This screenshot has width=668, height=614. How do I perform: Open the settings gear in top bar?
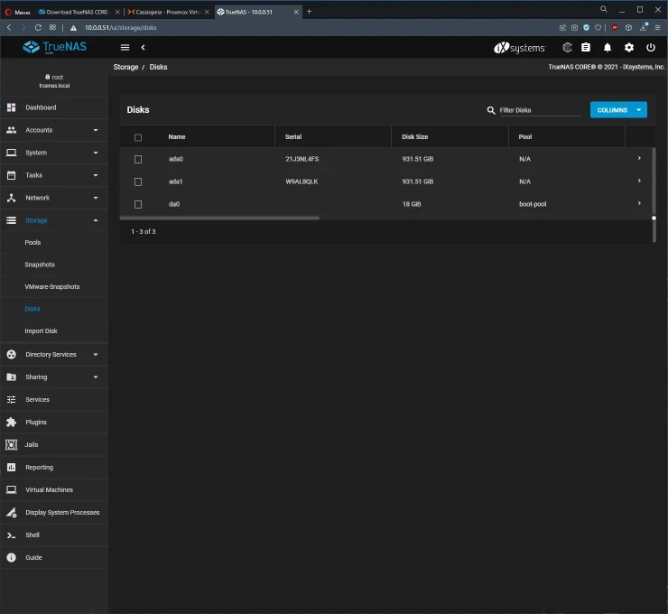pyautogui.click(x=629, y=47)
